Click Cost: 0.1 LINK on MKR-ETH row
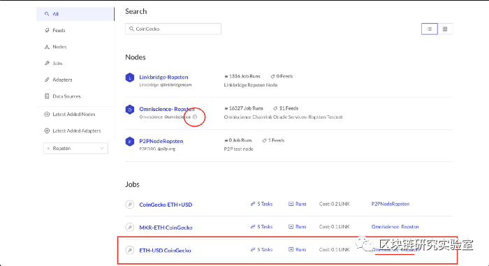This screenshot has width=489, height=266. pos(335,227)
